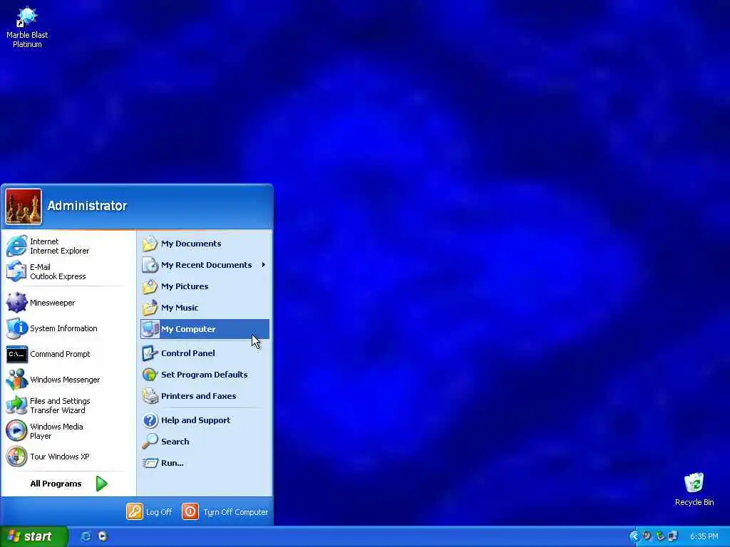Launch Internet Explorer from Quick Launch bar
Screen dimensions: 730x547
[x=86, y=536]
